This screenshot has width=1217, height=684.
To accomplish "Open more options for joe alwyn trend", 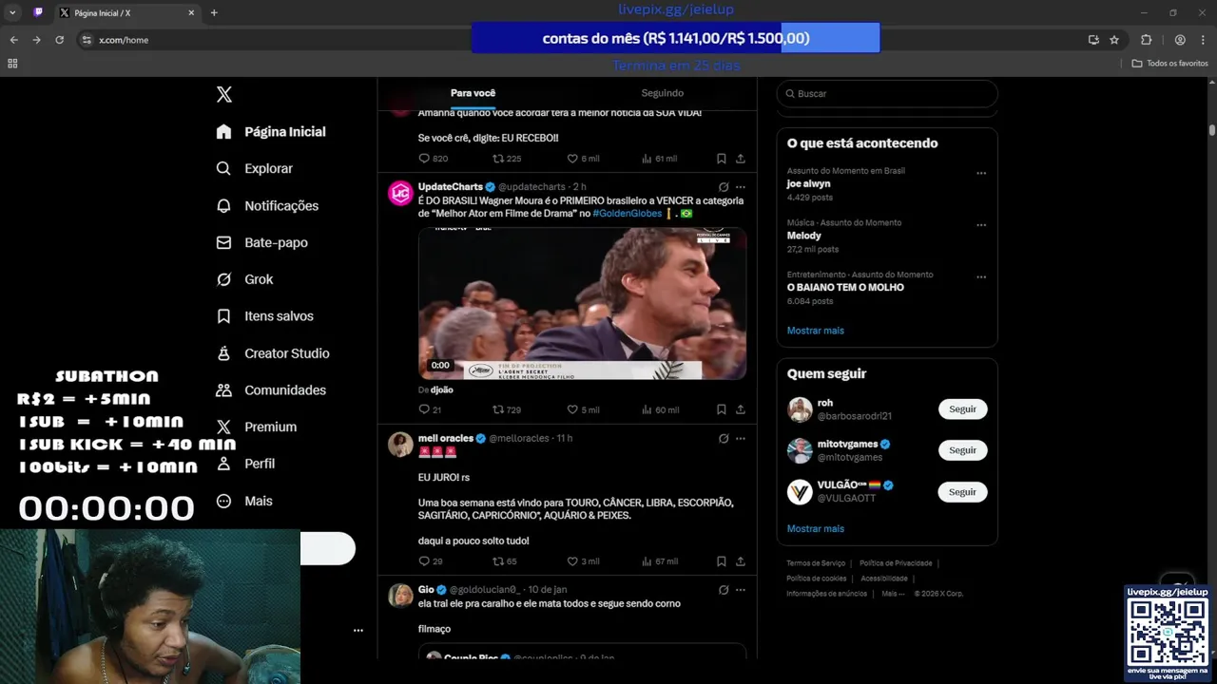I will (x=981, y=174).
